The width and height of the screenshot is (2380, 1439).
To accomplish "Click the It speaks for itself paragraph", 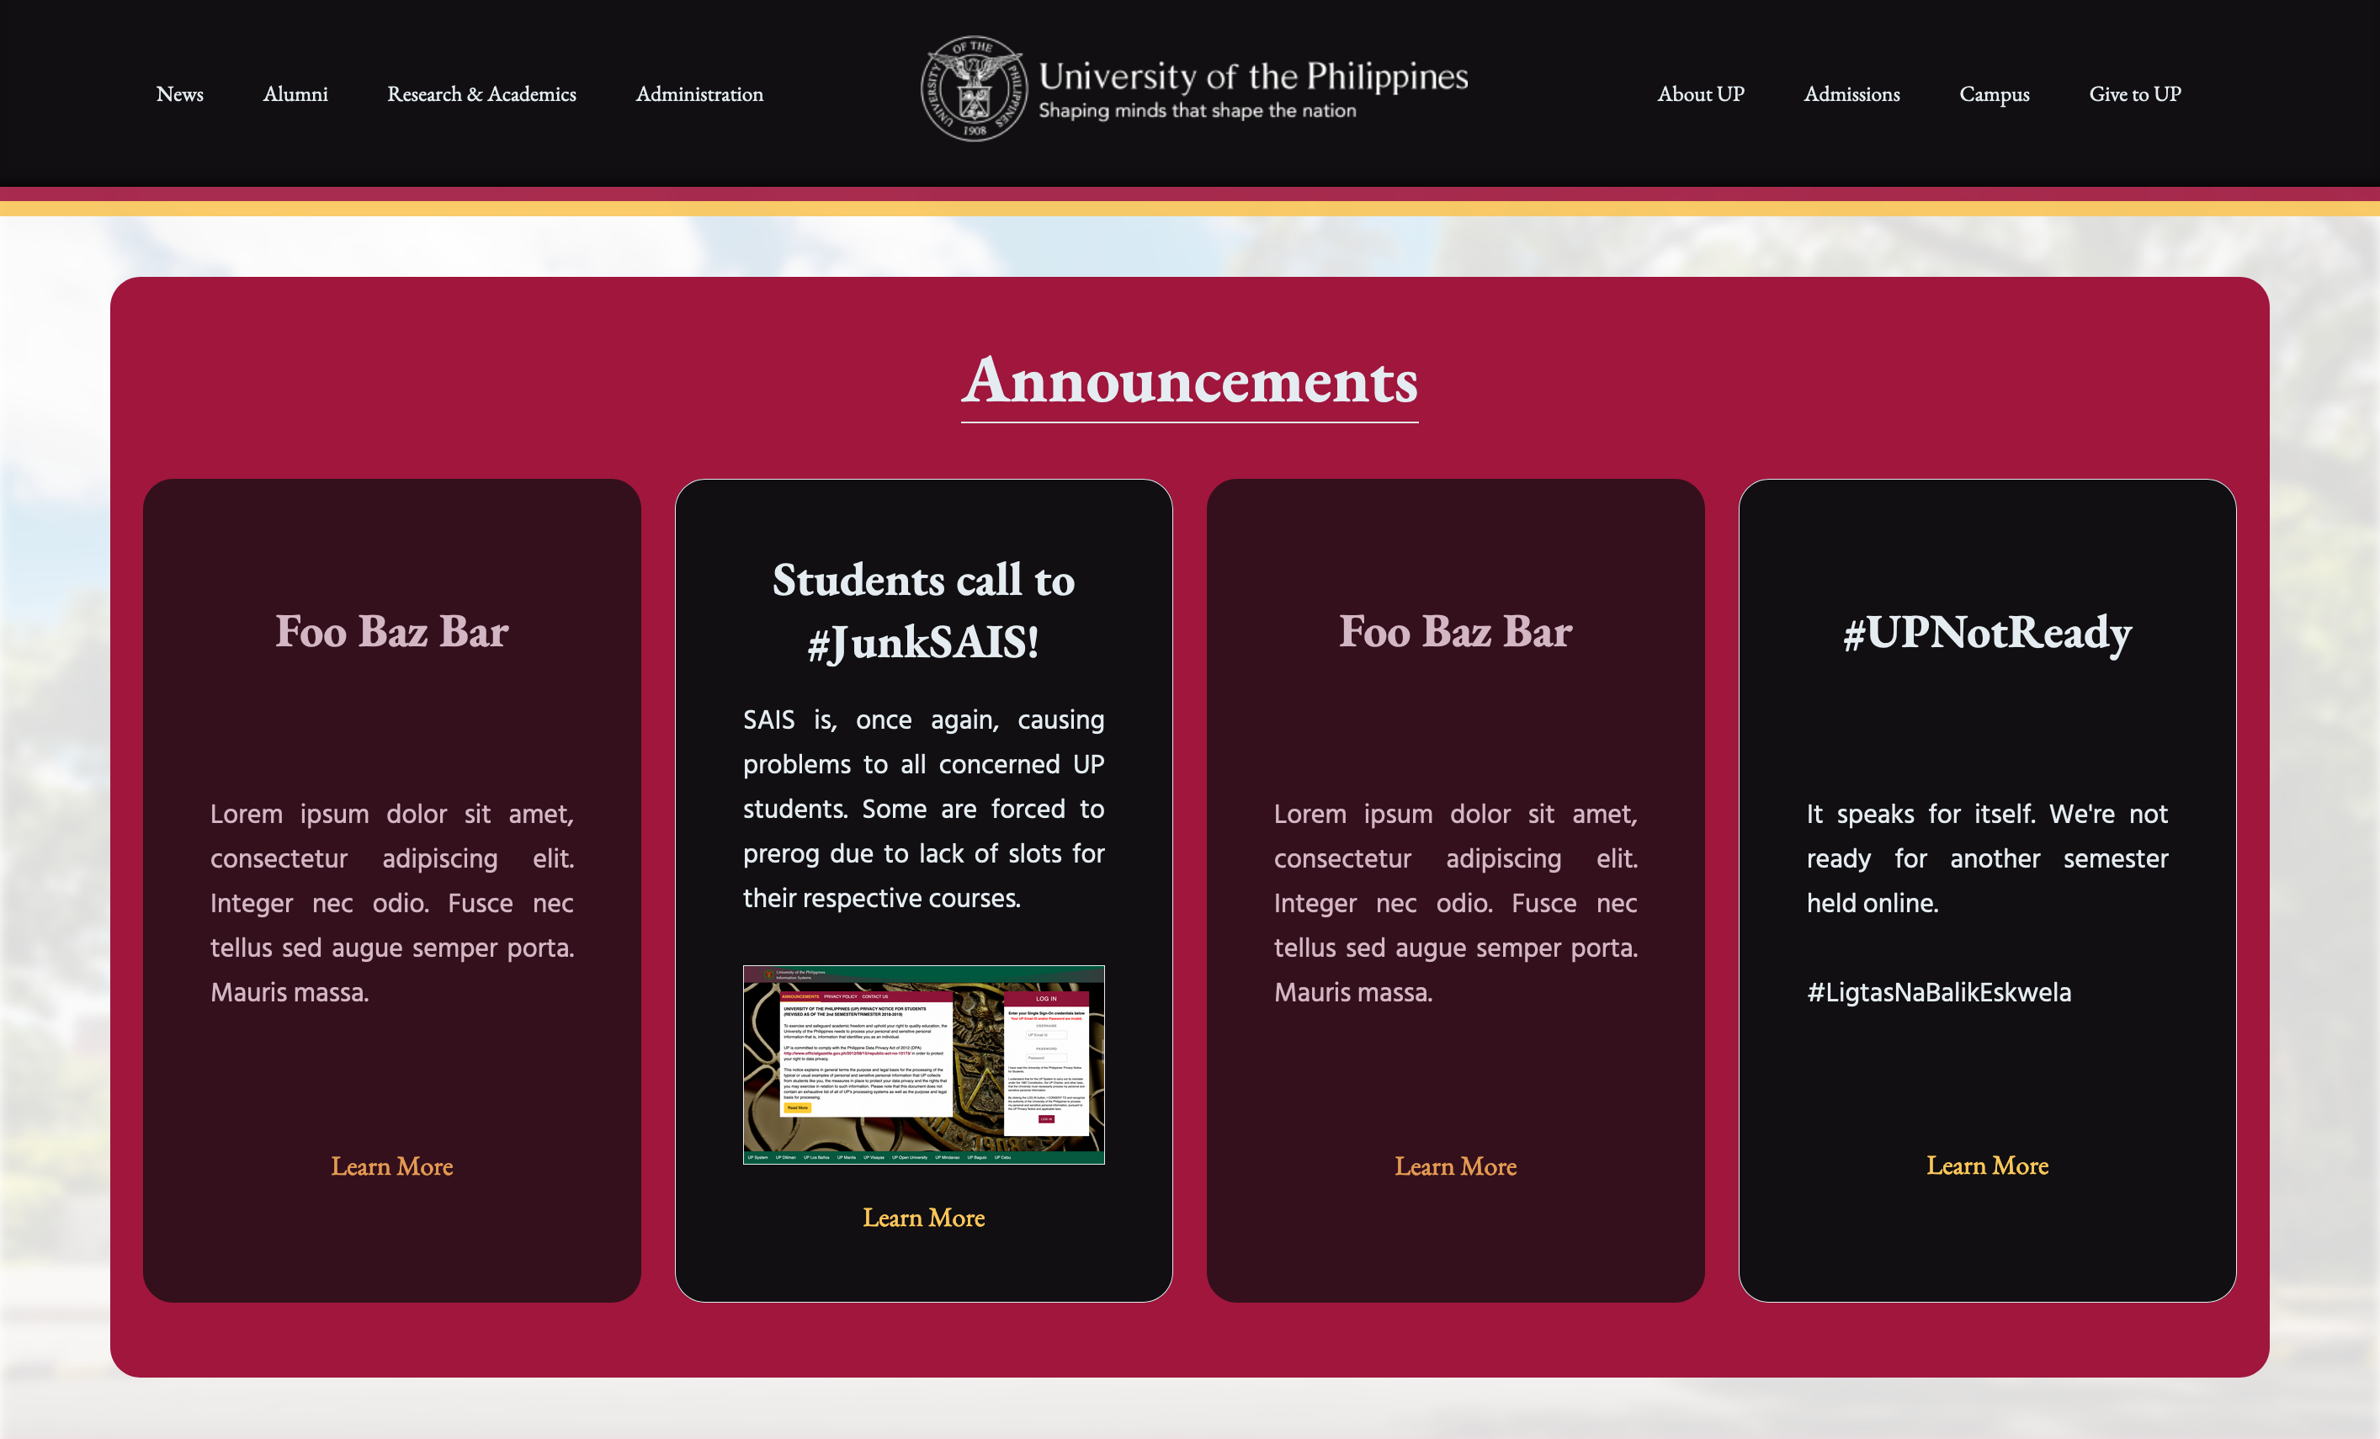I will (x=1987, y=858).
